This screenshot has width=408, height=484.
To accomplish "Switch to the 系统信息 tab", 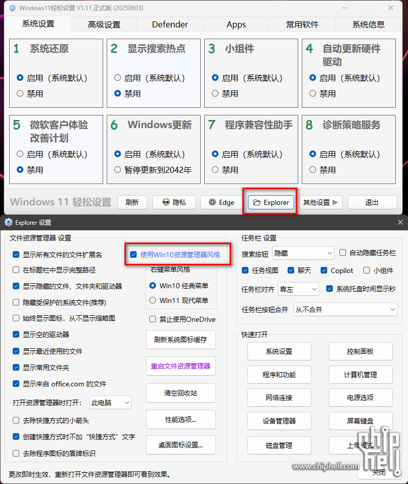I will 368,25.
